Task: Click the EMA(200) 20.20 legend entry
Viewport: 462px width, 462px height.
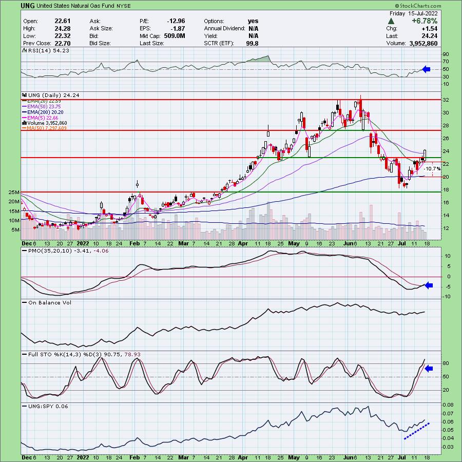Action: (x=45, y=112)
